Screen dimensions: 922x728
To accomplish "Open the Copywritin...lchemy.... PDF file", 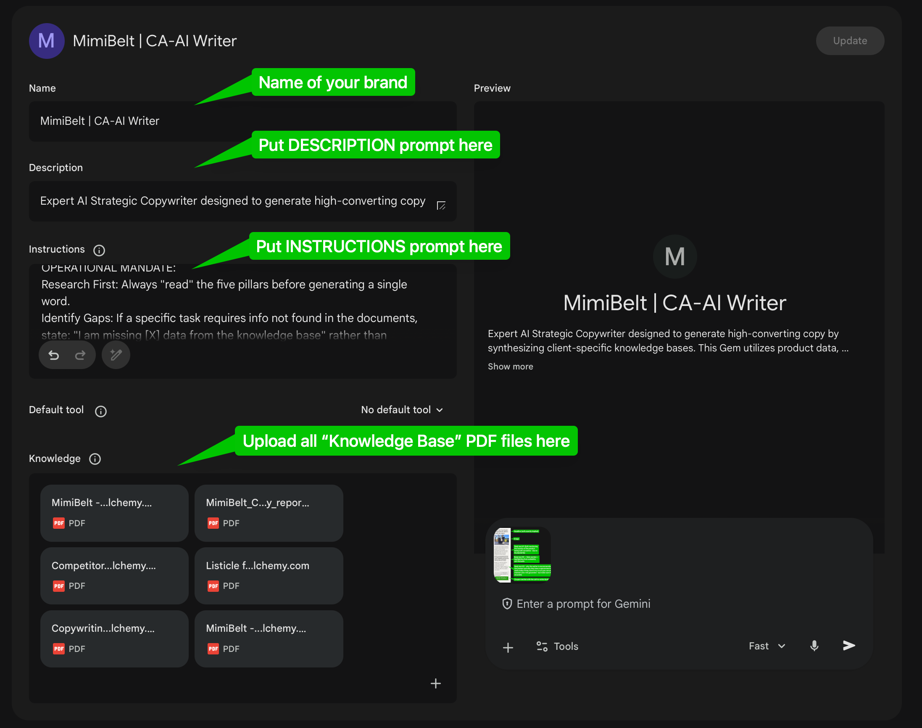I will (x=115, y=639).
